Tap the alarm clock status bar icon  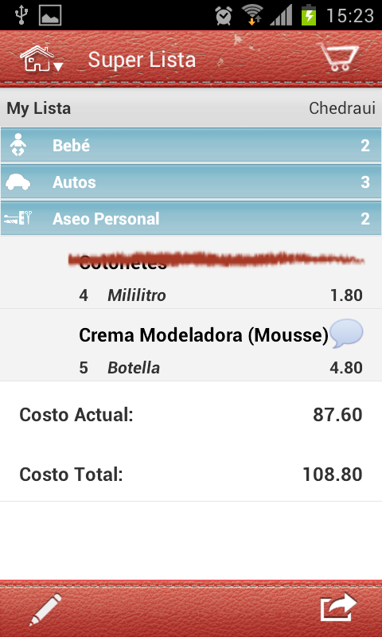point(224,16)
